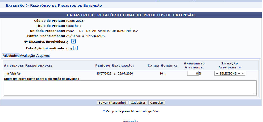Click the 'Atividades Relacionadas:' column header
Viewport: 263px width, 122px height.
(28, 66)
